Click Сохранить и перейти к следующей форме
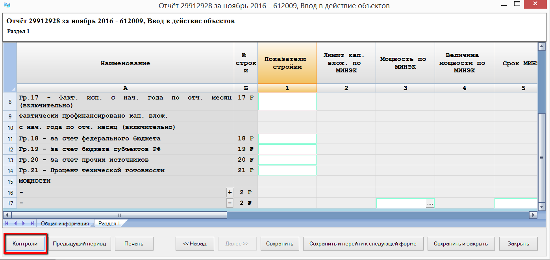 (363, 243)
